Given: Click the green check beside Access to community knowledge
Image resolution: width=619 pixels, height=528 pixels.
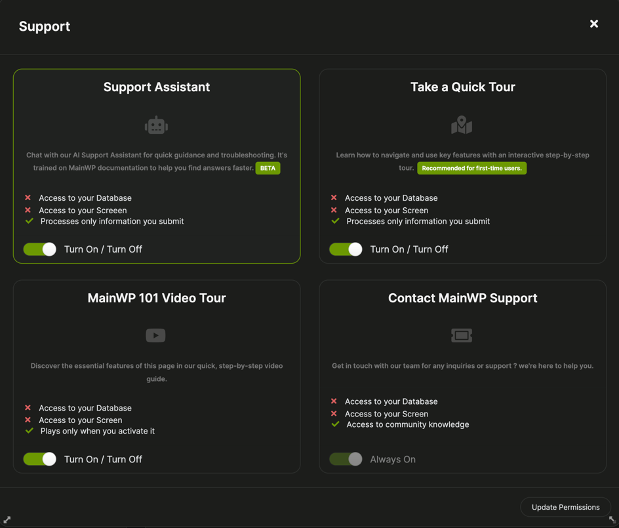Looking at the screenshot, I should [x=335, y=424].
